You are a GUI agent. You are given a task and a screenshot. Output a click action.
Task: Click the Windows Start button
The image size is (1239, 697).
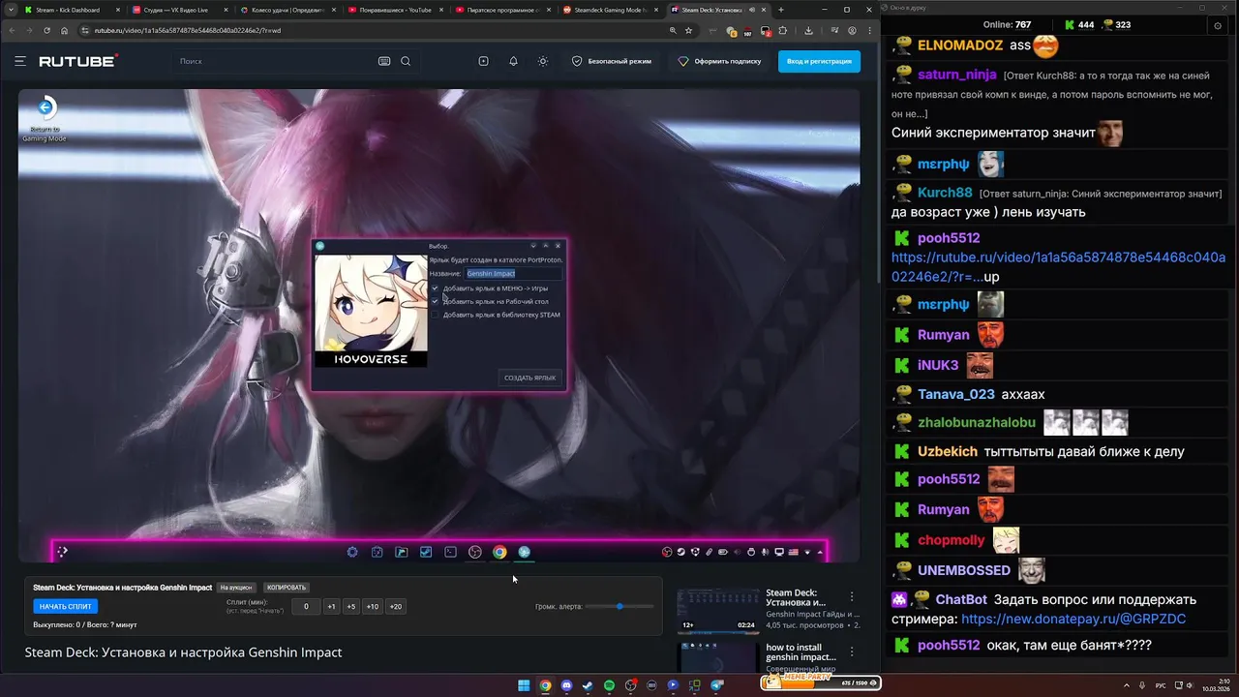pyautogui.click(x=524, y=685)
